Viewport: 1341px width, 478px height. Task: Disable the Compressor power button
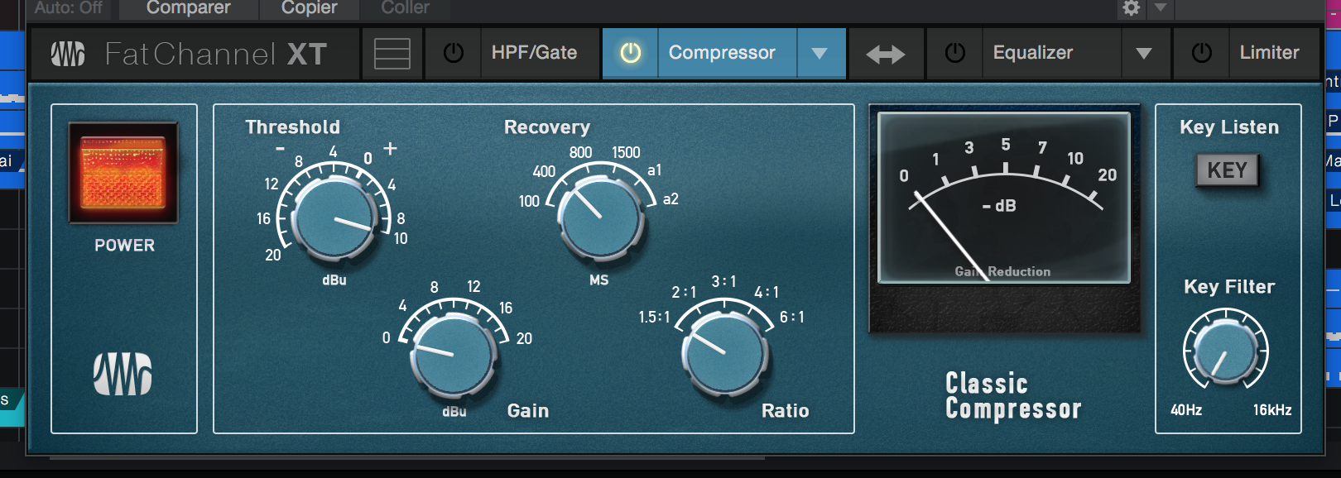tap(631, 53)
